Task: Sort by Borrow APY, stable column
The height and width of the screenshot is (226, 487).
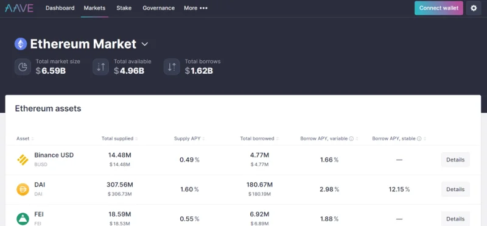Action: coord(399,139)
